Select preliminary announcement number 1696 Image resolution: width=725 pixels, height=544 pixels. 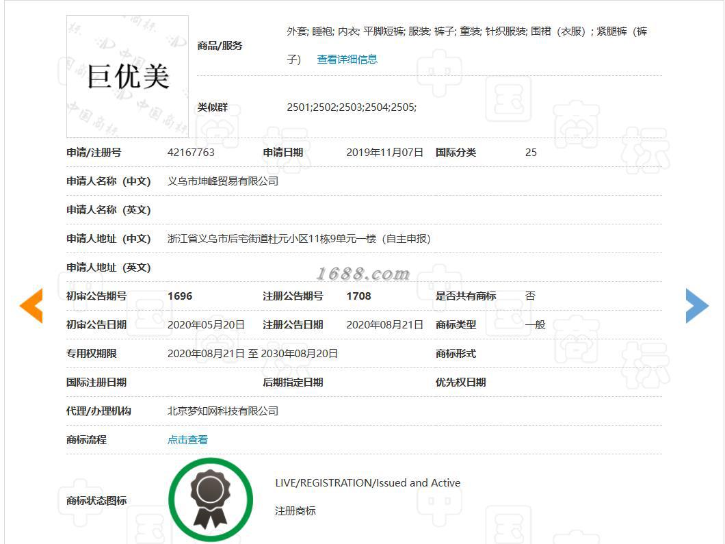point(180,296)
